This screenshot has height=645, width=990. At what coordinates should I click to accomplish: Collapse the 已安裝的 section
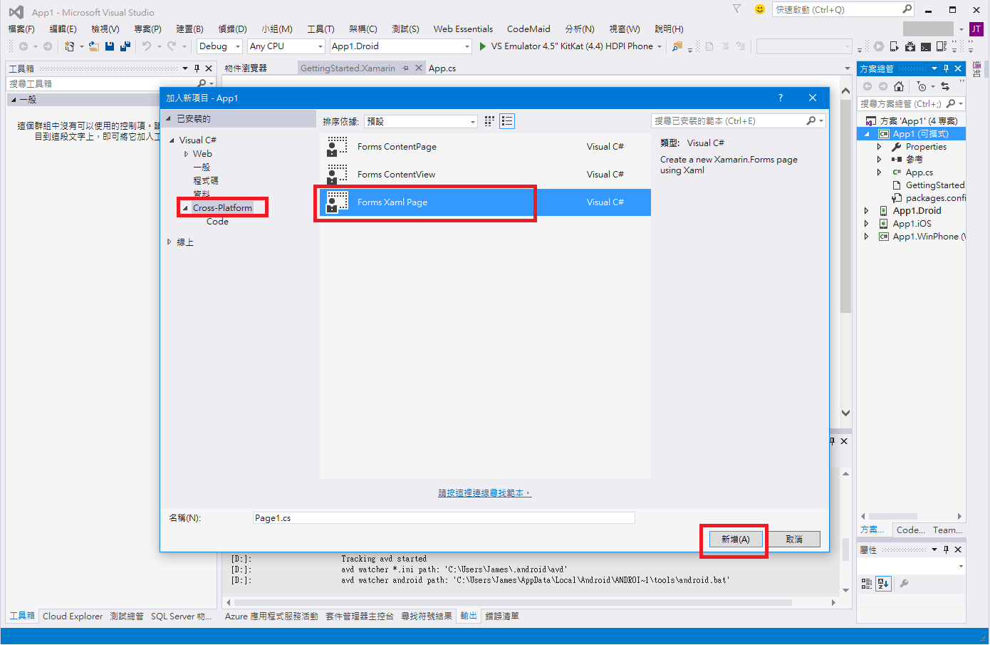click(x=169, y=119)
